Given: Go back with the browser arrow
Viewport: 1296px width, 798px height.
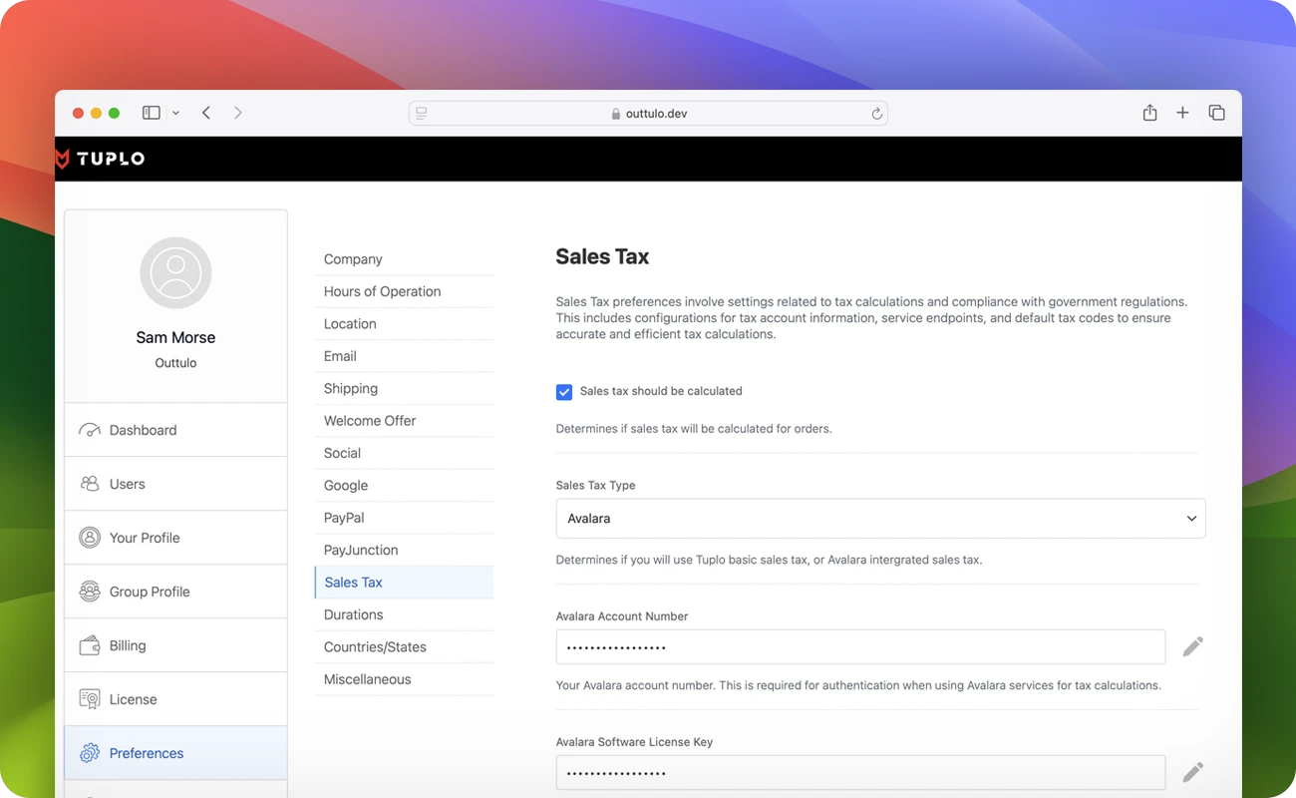Looking at the screenshot, I should tap(206, 113).
